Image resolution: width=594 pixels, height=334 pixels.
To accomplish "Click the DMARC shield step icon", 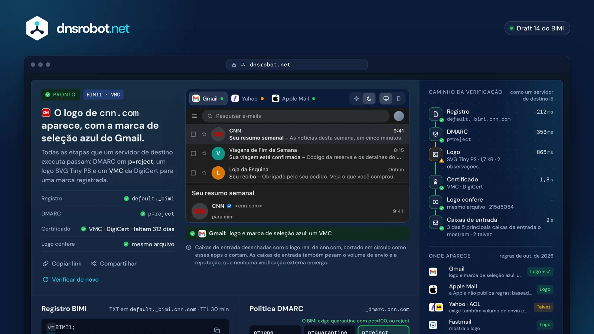I will pyautogui.click(x=435, y=134).
